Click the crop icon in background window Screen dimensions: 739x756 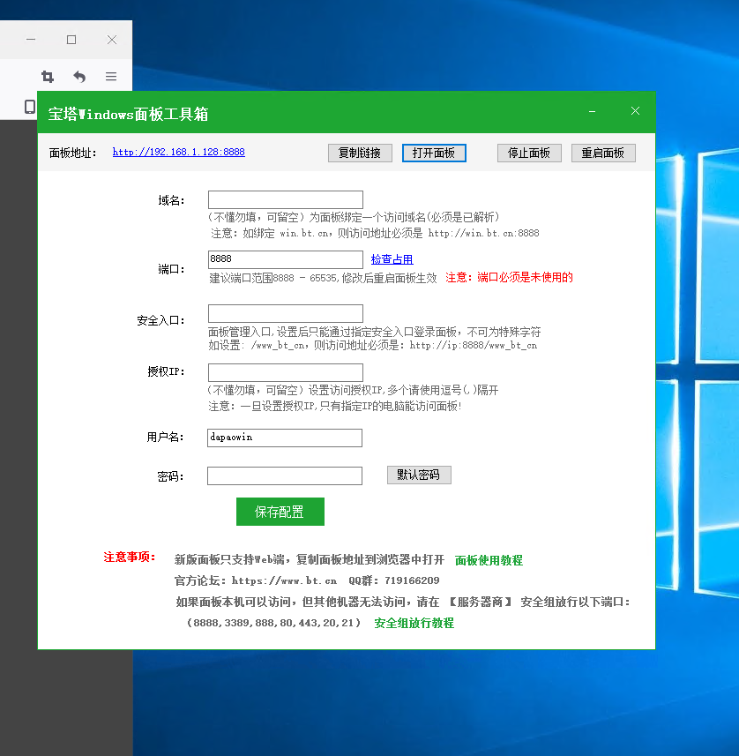[48, 76]
